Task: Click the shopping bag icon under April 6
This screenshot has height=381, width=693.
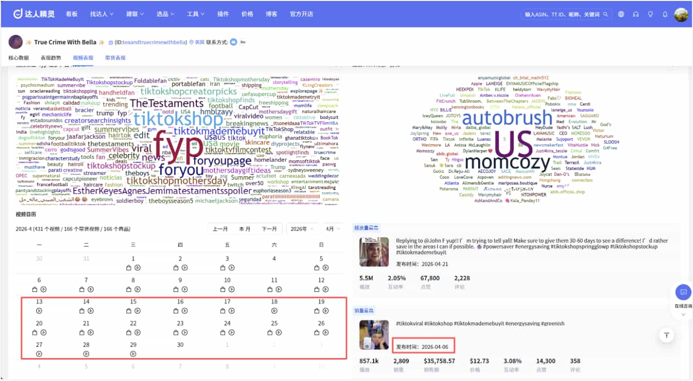Action: tap(35, 289)
